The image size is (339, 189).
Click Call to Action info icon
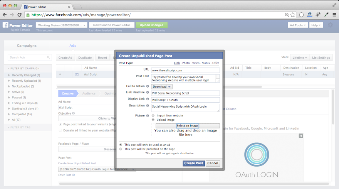(x=148, y=86)
